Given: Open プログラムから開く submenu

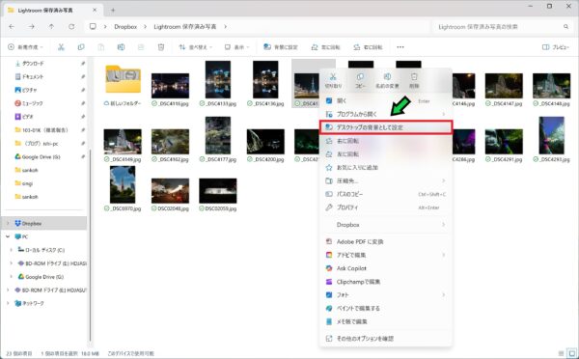Looking at the screenshot, I should click(x=386, y=114).
